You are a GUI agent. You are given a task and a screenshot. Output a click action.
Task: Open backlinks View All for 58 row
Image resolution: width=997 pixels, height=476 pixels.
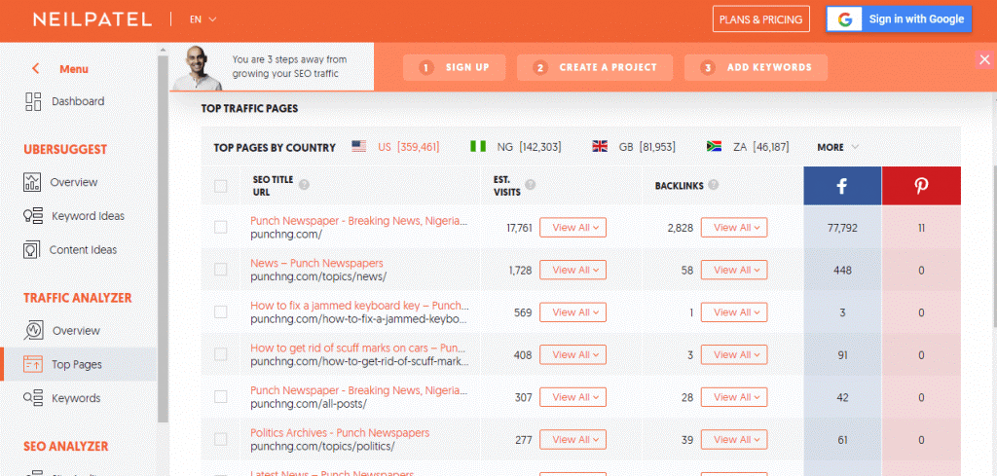tap(734, 270)
